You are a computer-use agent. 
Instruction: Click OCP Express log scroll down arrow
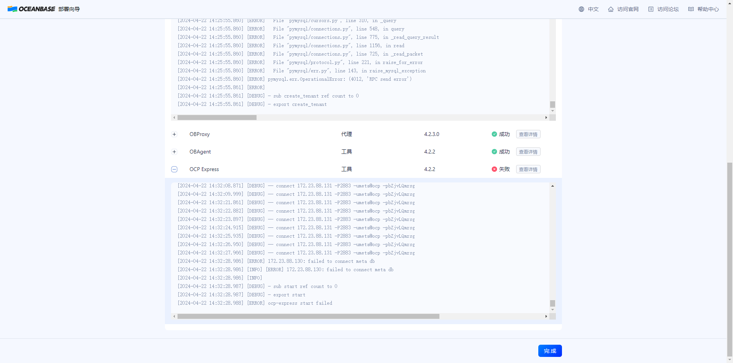pos(552,310)
